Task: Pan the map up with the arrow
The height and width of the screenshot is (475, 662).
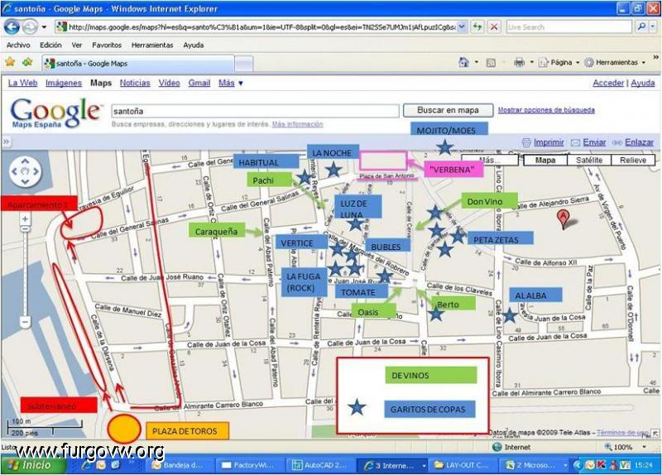Action: point(26,161)
